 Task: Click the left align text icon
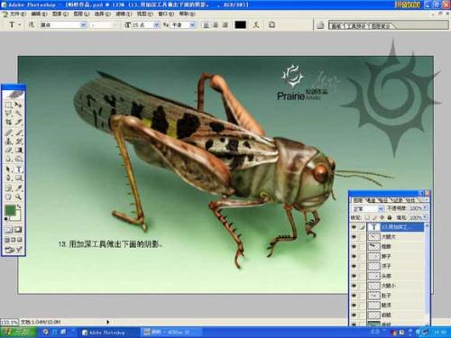coord(207,25)
